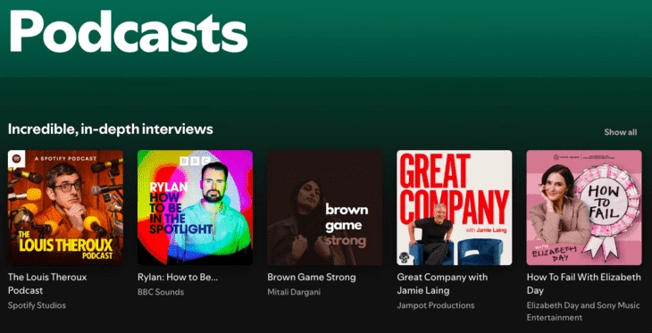The height and width of the screenshot is (333, 652).
Task: Click 'Elizabeth Day and Sony Music Entertainment' text
Action: [x=583, y=312]
